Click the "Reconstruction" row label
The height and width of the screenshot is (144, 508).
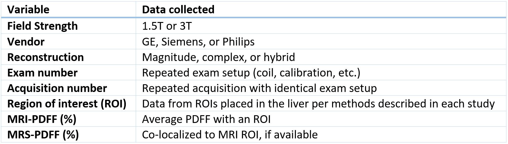45,57
